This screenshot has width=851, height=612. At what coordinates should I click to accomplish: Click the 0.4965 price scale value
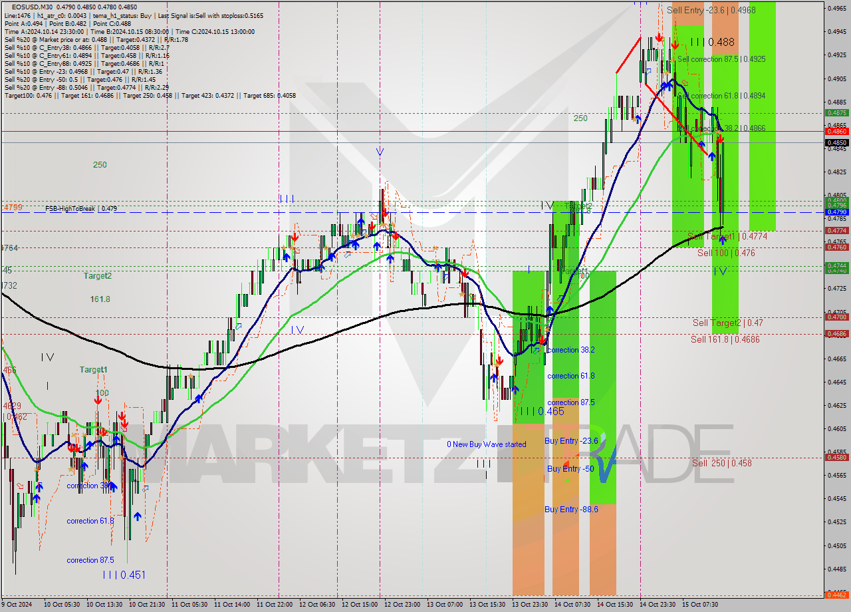(x=836, y=8)
